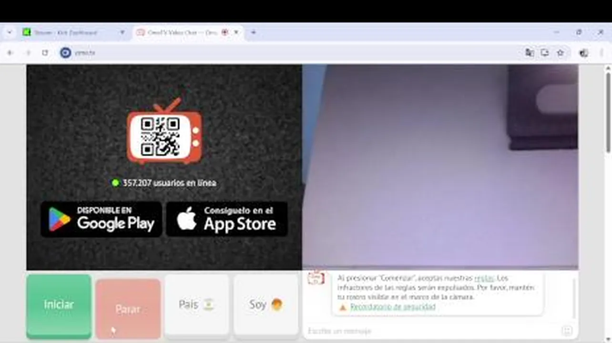The height and width of the screenshot is (343, 612).
Task: Reload the current page
Action: pyautogui.click(x=45, y=53)
